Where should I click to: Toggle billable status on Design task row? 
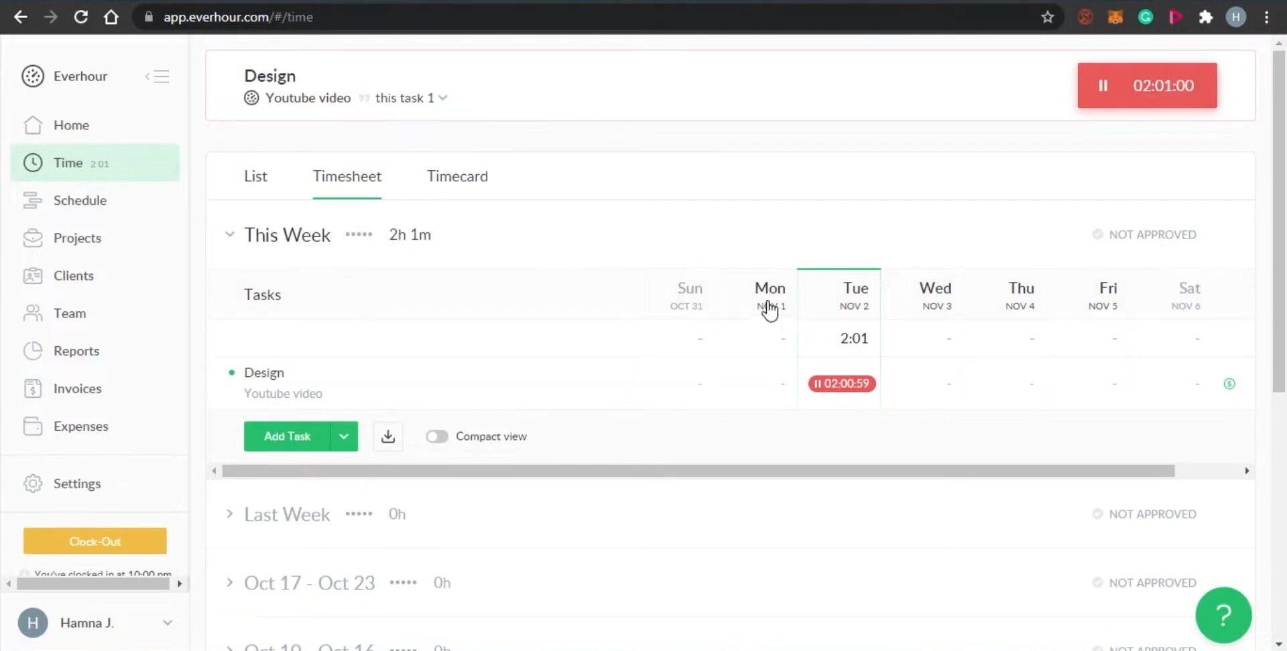(1229, 383)
